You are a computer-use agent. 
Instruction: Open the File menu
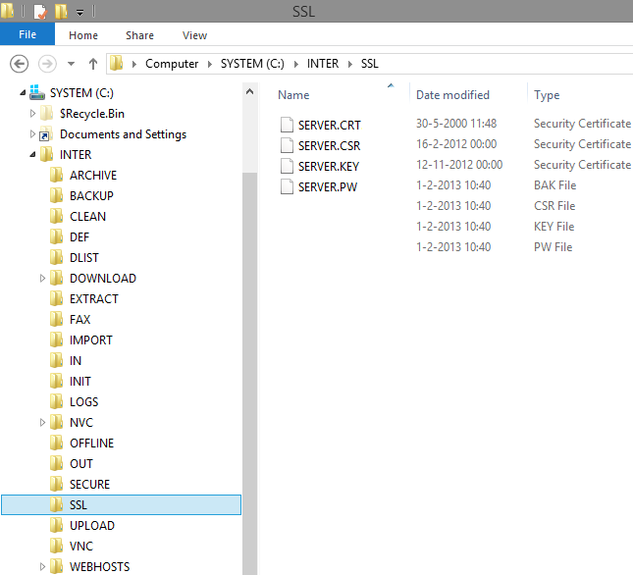pos(27,35)
